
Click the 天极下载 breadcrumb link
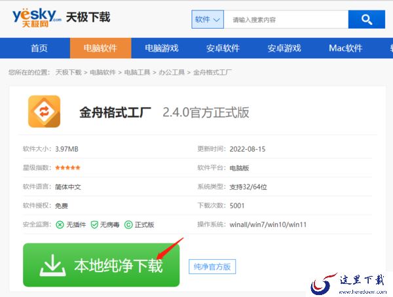point(68,73)
